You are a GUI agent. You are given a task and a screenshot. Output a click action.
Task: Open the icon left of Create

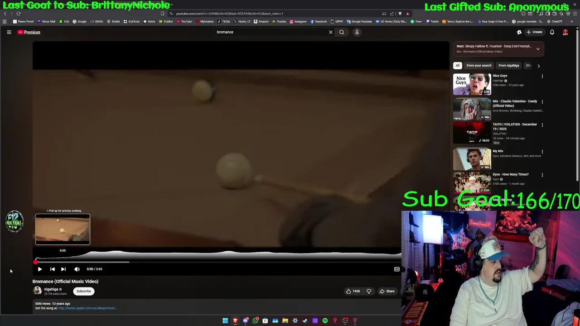pos(519,32)
